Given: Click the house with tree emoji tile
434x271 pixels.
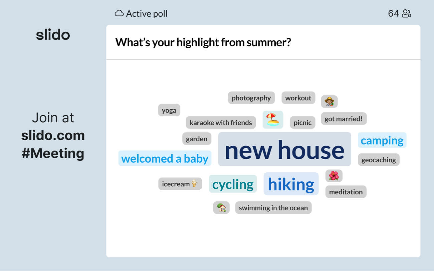Looking at the screenshot, I should [x=221, y=208].
